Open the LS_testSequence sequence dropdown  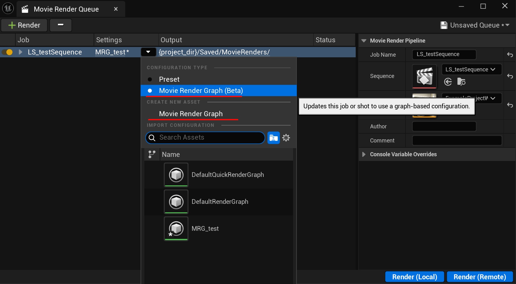471,70
